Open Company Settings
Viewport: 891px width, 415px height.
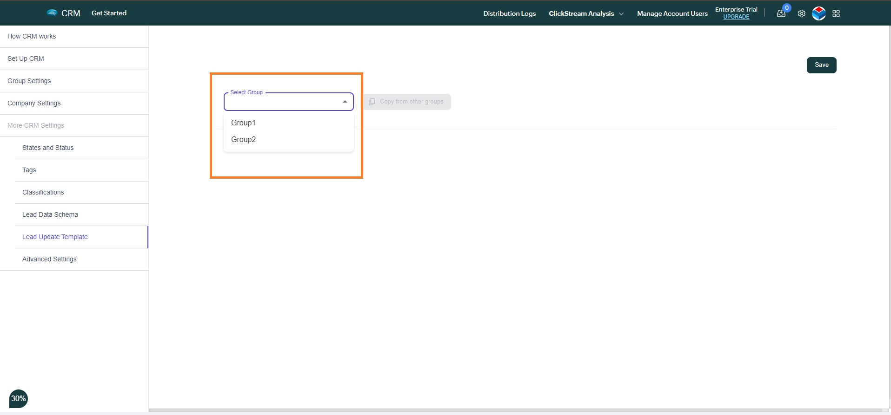[74, 103]
